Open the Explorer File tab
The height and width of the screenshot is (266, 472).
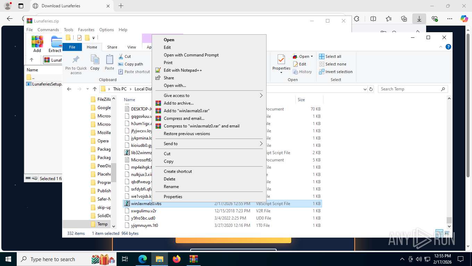click(72, 47)
